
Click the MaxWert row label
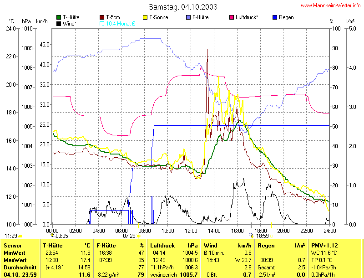click(14, 259)
